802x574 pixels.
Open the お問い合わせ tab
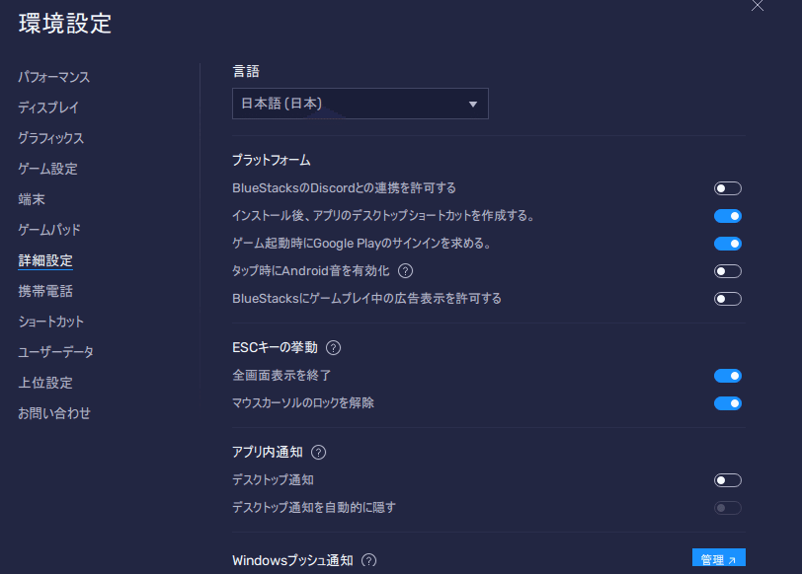click(x=54, y=413)
